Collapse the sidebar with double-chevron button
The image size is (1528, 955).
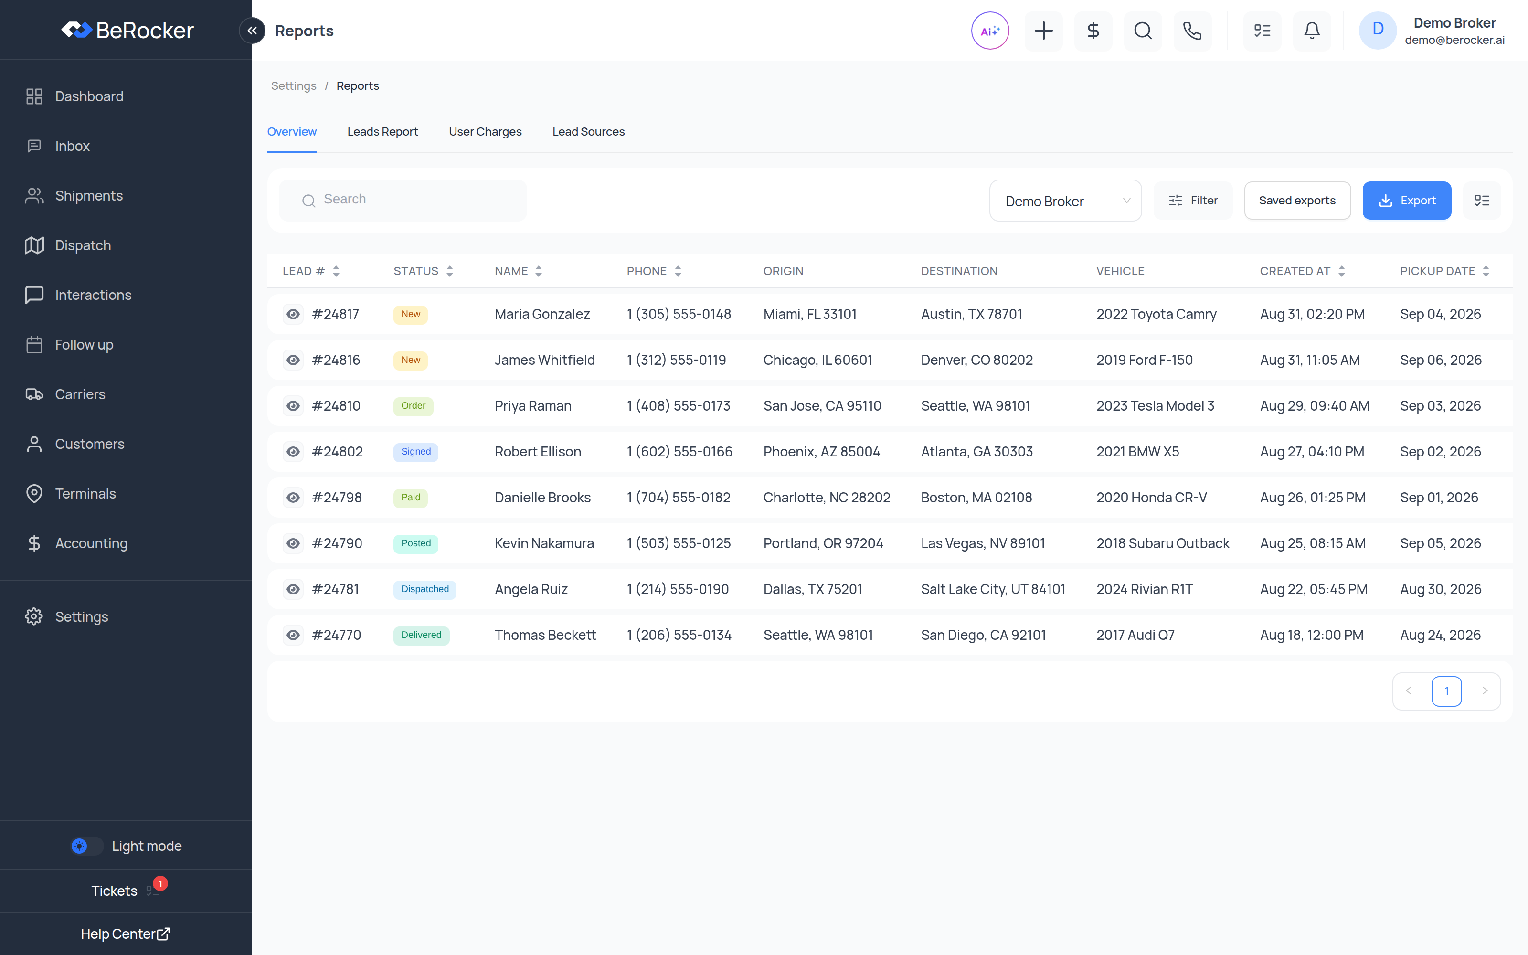click(252, 30)
